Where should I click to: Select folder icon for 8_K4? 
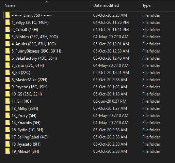7,73
